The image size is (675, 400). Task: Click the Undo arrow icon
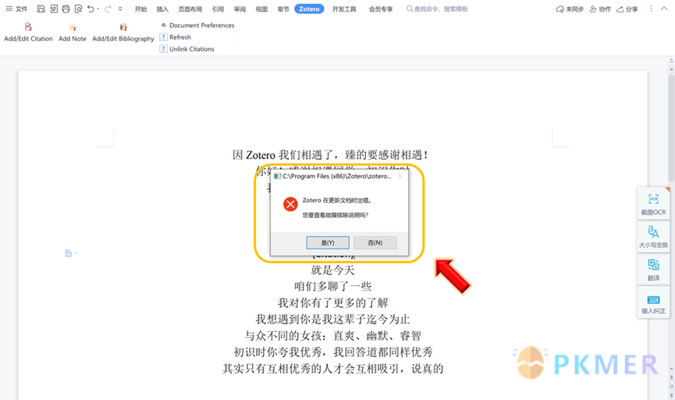pos(91,9)
